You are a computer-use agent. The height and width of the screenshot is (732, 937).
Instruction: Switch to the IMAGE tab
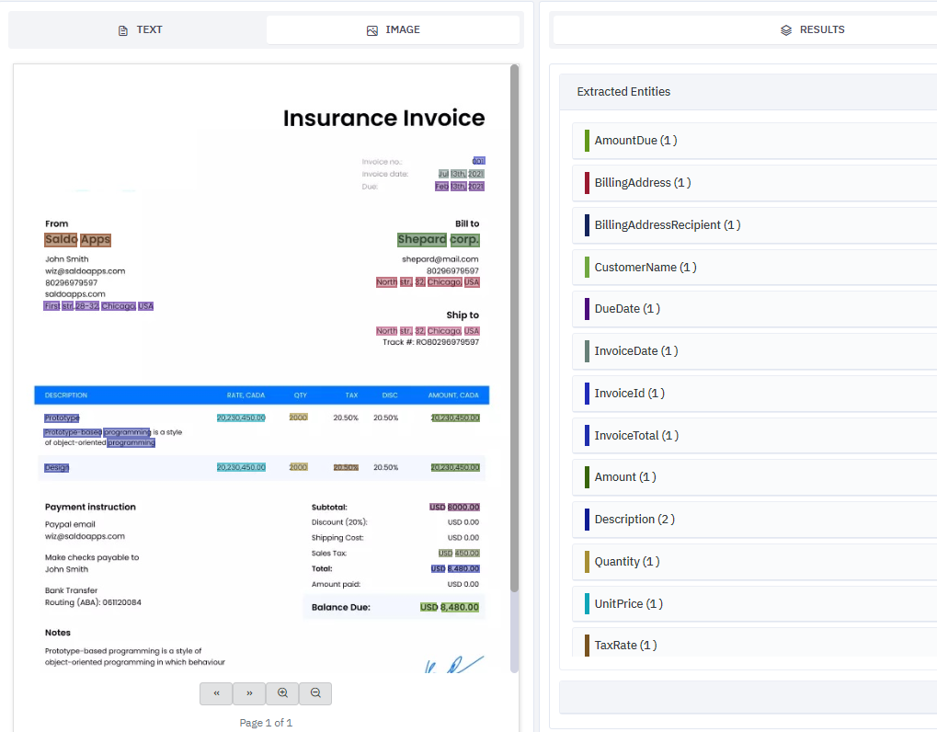(393, 29)
